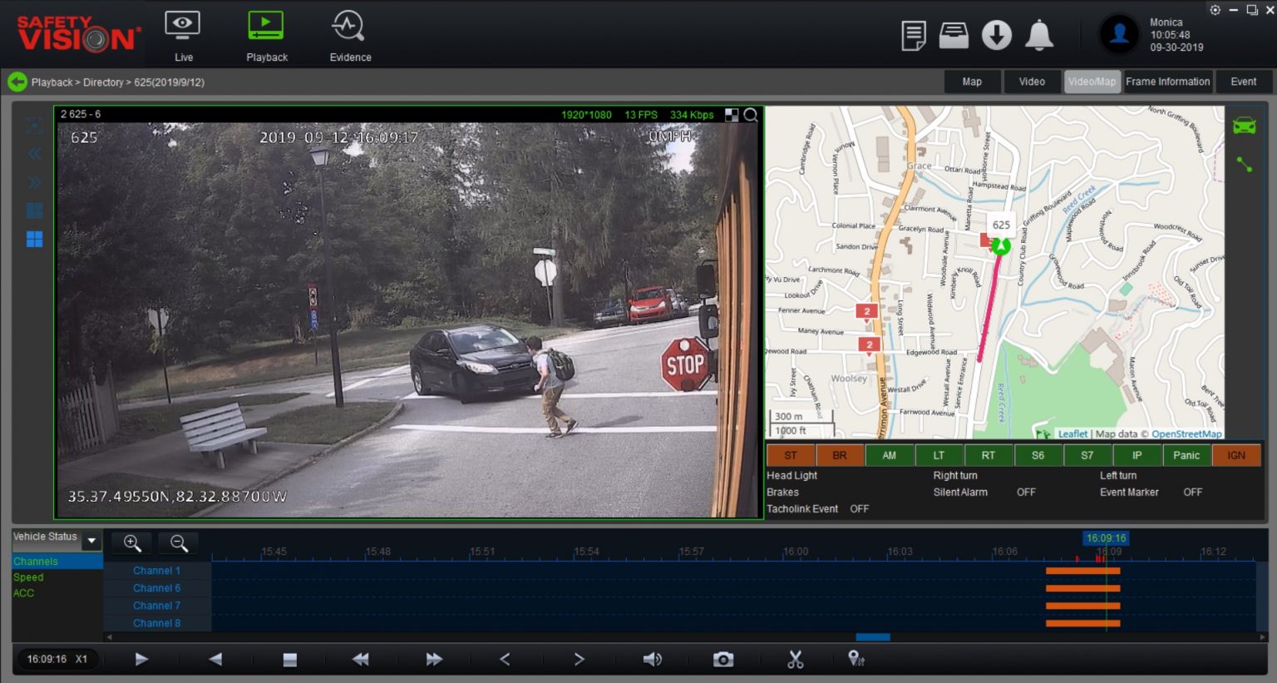Mute the audio with the speaker icon
1277x683 pixels.
[x=652, y=658]
